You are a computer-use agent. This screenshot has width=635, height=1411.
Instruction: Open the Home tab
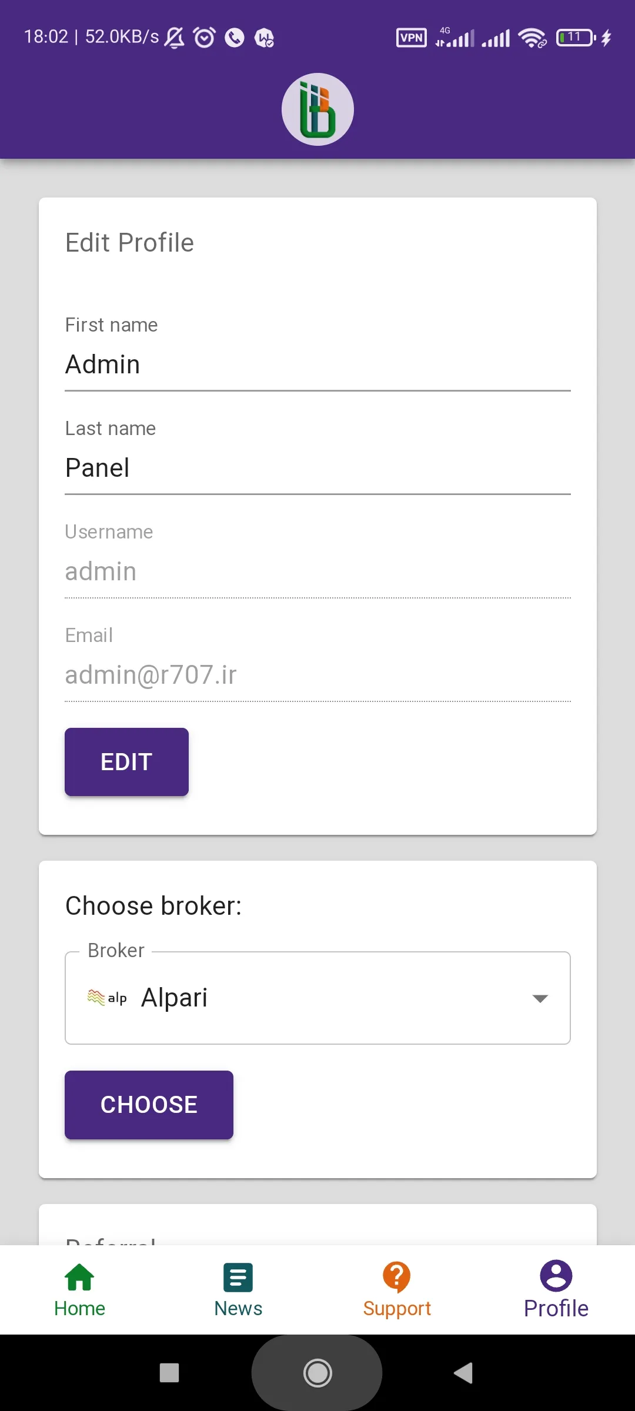[x=79, y=1289]
